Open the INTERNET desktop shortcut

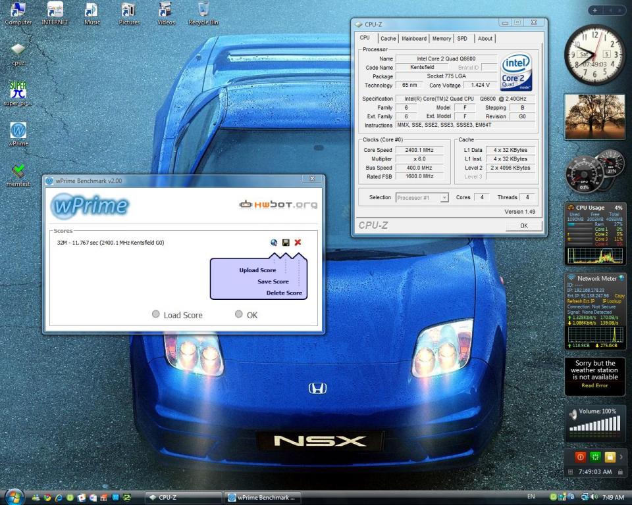pos(55,13)
